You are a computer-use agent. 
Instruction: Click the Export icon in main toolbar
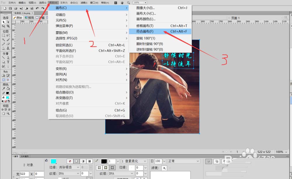click(x=27, y=8)
